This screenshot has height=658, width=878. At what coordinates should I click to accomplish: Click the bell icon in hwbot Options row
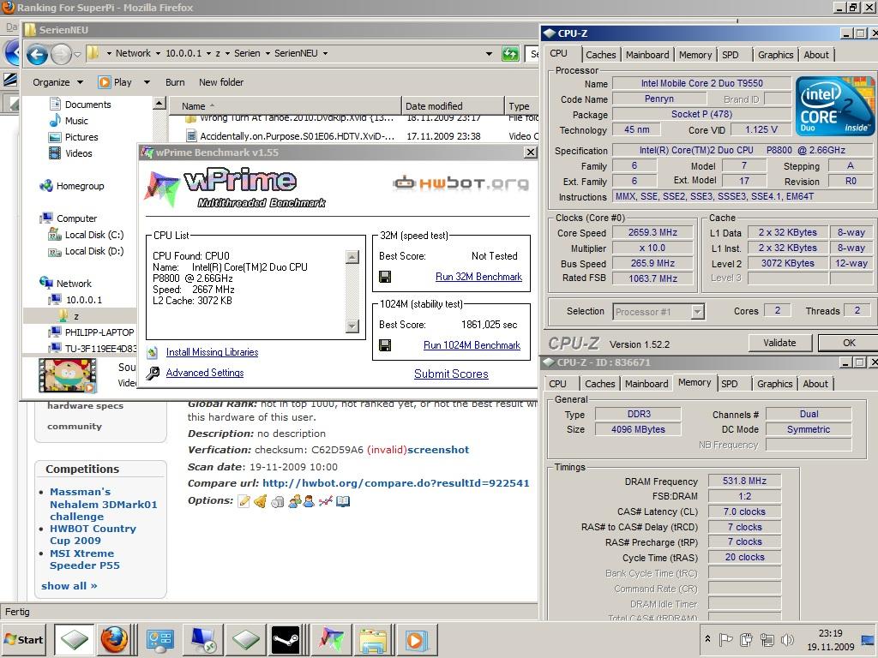(x=260, y=501)
